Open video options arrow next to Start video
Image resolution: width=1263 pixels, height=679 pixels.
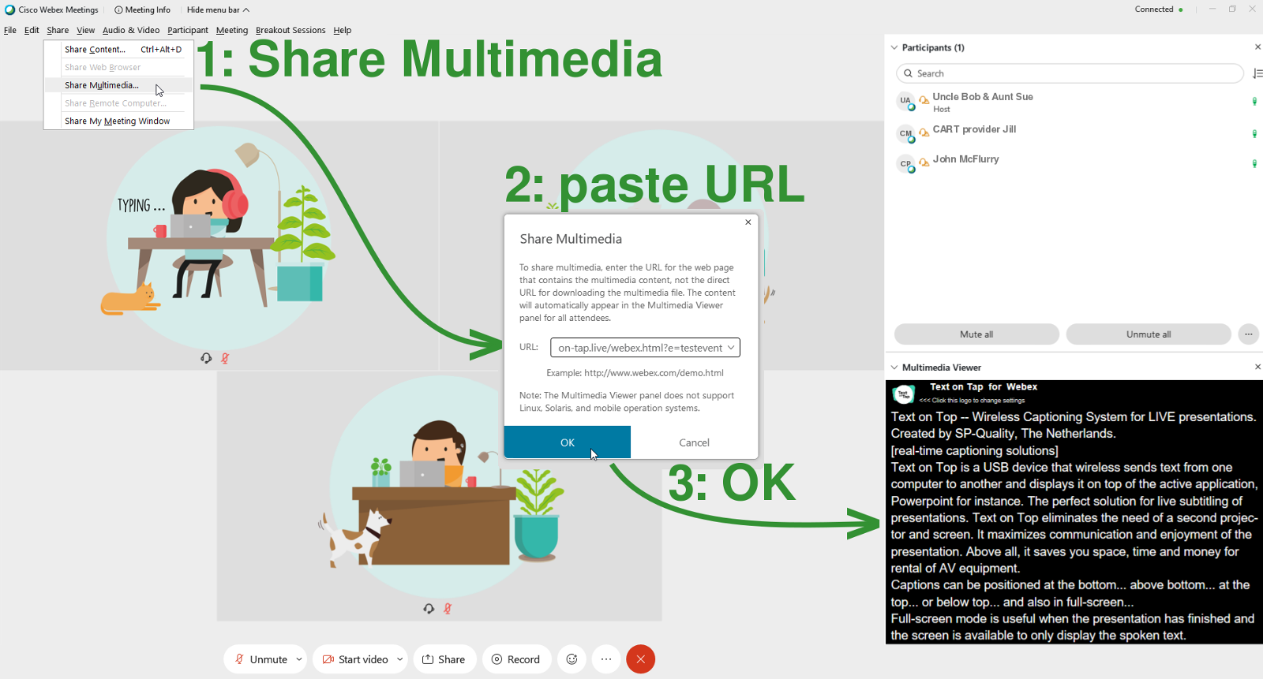point(400,659)
